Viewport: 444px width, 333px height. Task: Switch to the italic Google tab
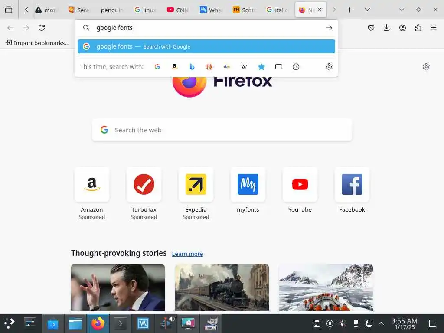pyautogui.click(x=277, y=10)
